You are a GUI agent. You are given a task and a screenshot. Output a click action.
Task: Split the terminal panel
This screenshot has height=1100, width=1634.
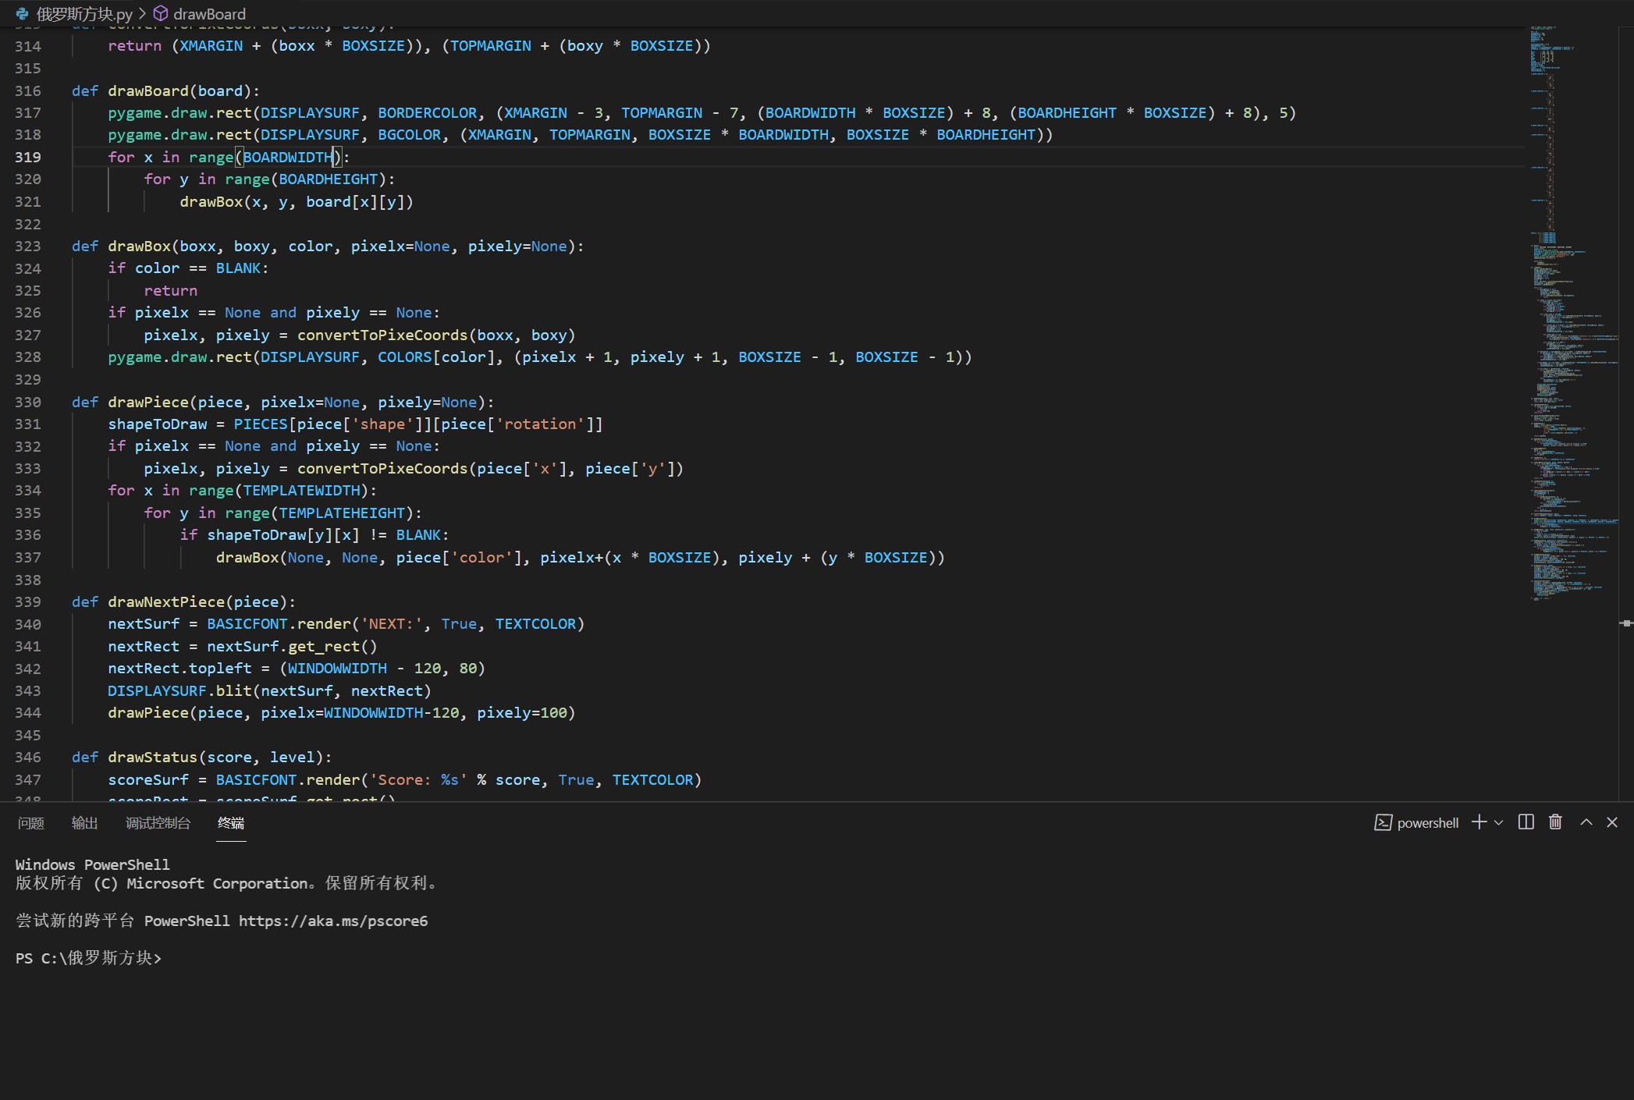tap(1526, 822)
